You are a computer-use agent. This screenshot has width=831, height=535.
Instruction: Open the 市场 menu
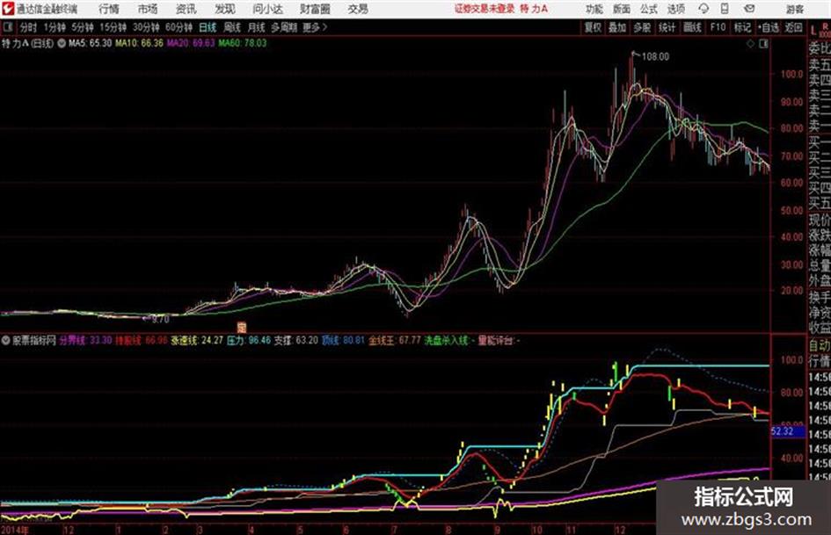point(148,9)
